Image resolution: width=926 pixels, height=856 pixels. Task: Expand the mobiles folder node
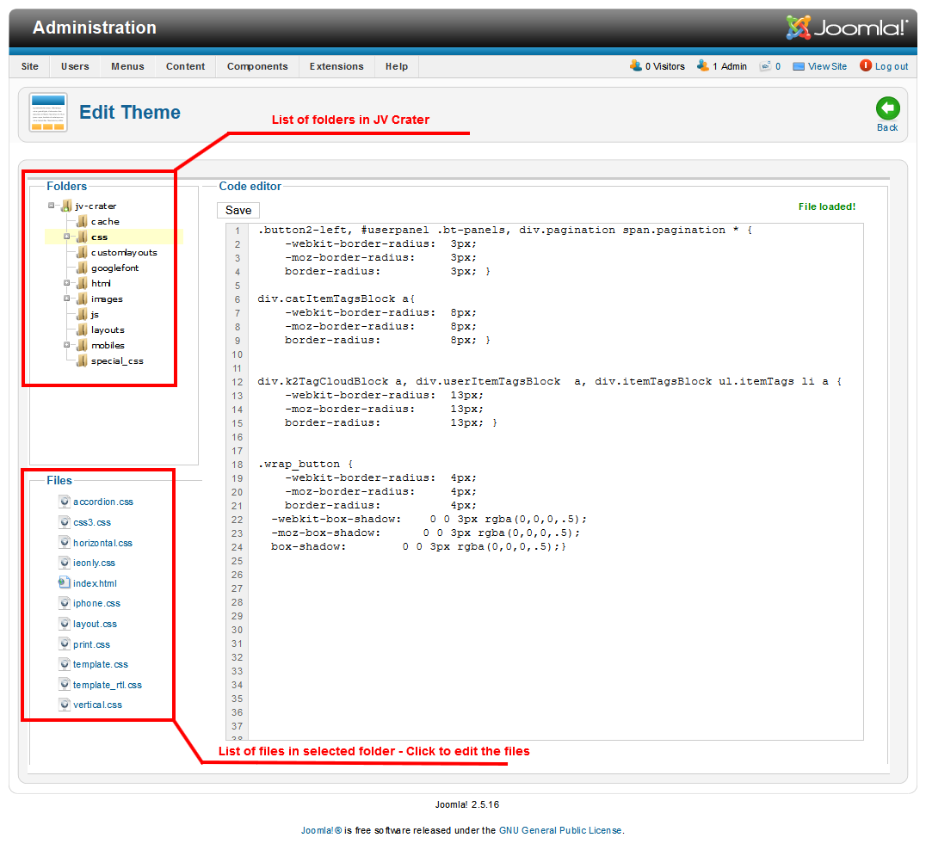67,345
